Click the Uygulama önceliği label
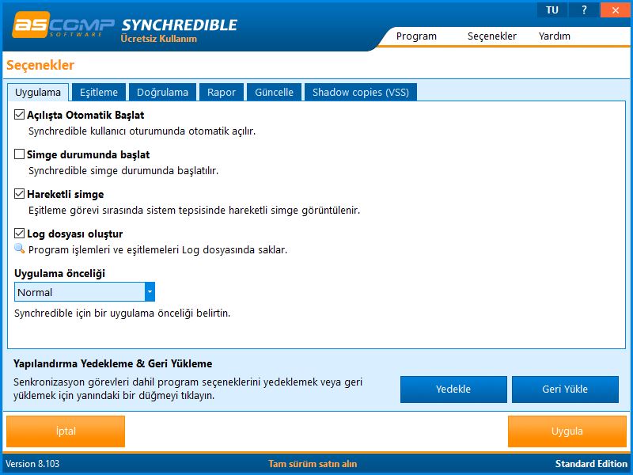 [60, 273]
